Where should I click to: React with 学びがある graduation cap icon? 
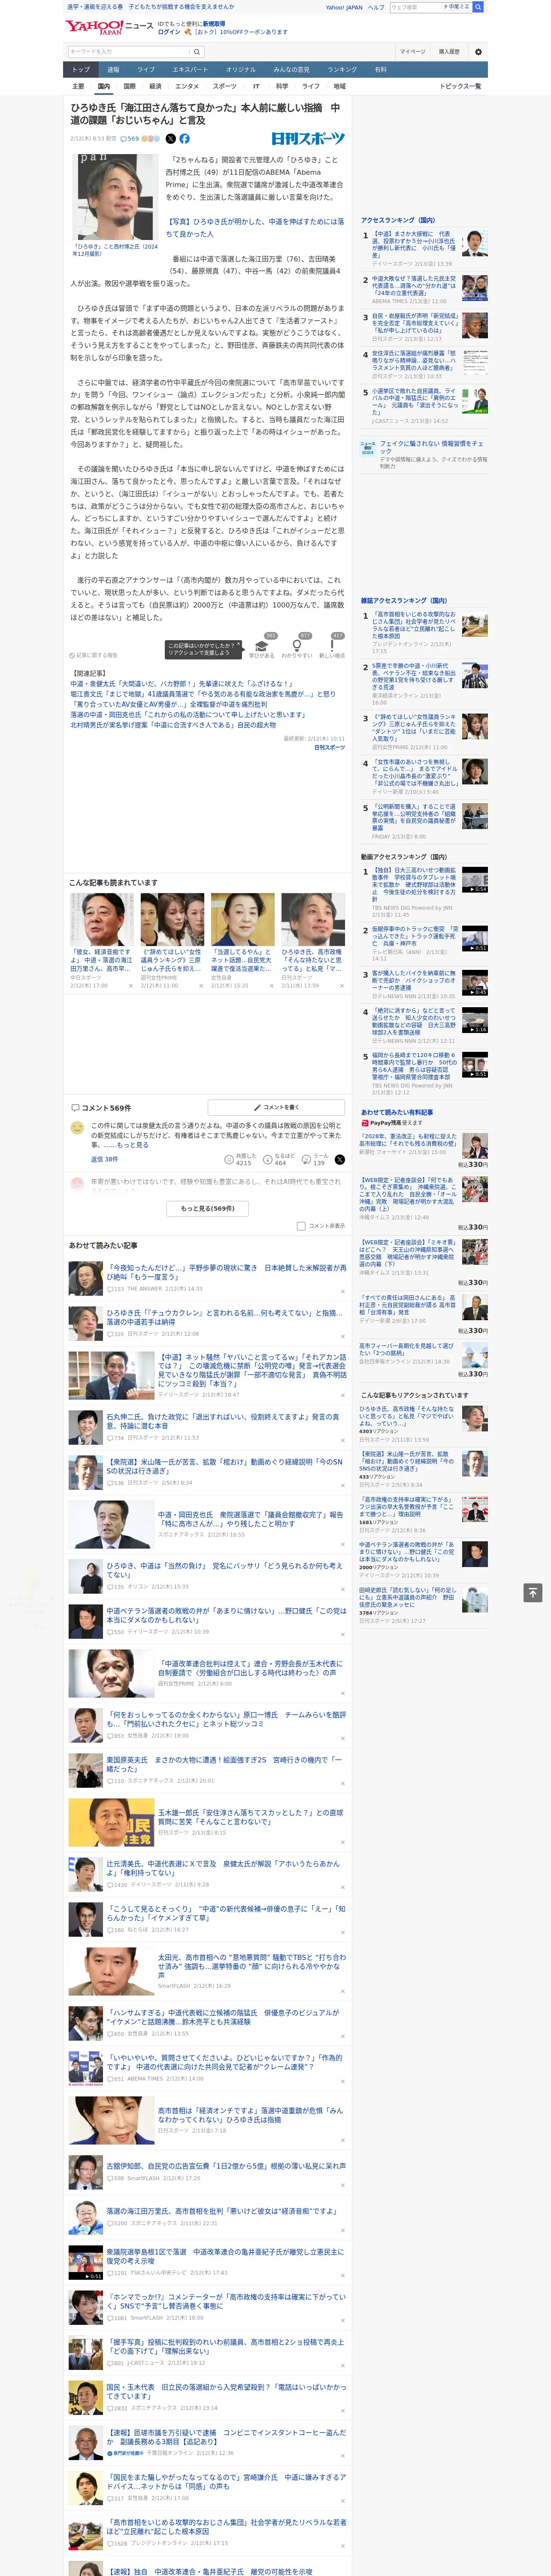(x=262, y=646)
